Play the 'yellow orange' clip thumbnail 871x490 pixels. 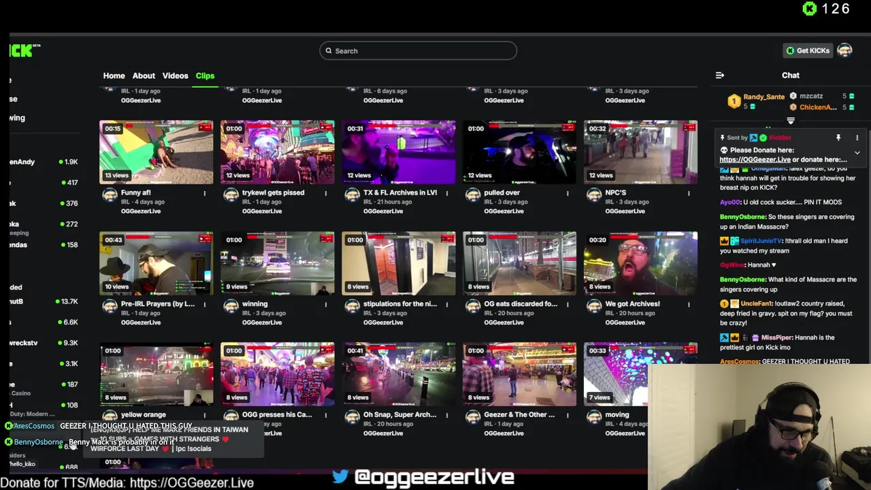pos(156,374)
